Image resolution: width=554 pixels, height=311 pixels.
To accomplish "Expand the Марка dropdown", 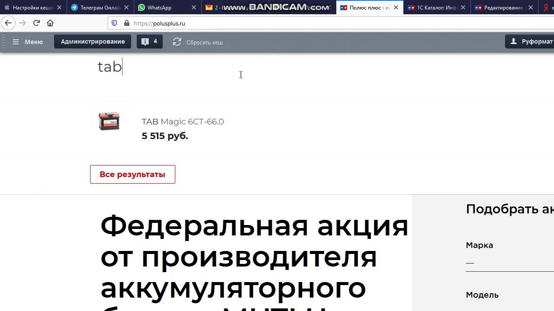I will tap(510, 262).
